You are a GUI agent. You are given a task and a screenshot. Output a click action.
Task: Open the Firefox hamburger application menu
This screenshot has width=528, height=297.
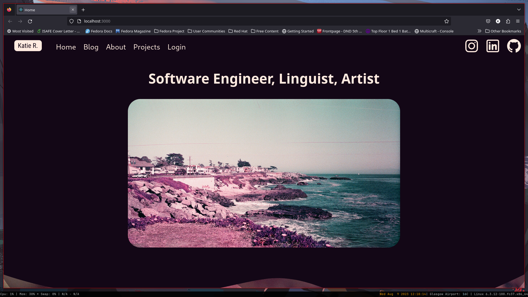[518, 21]
